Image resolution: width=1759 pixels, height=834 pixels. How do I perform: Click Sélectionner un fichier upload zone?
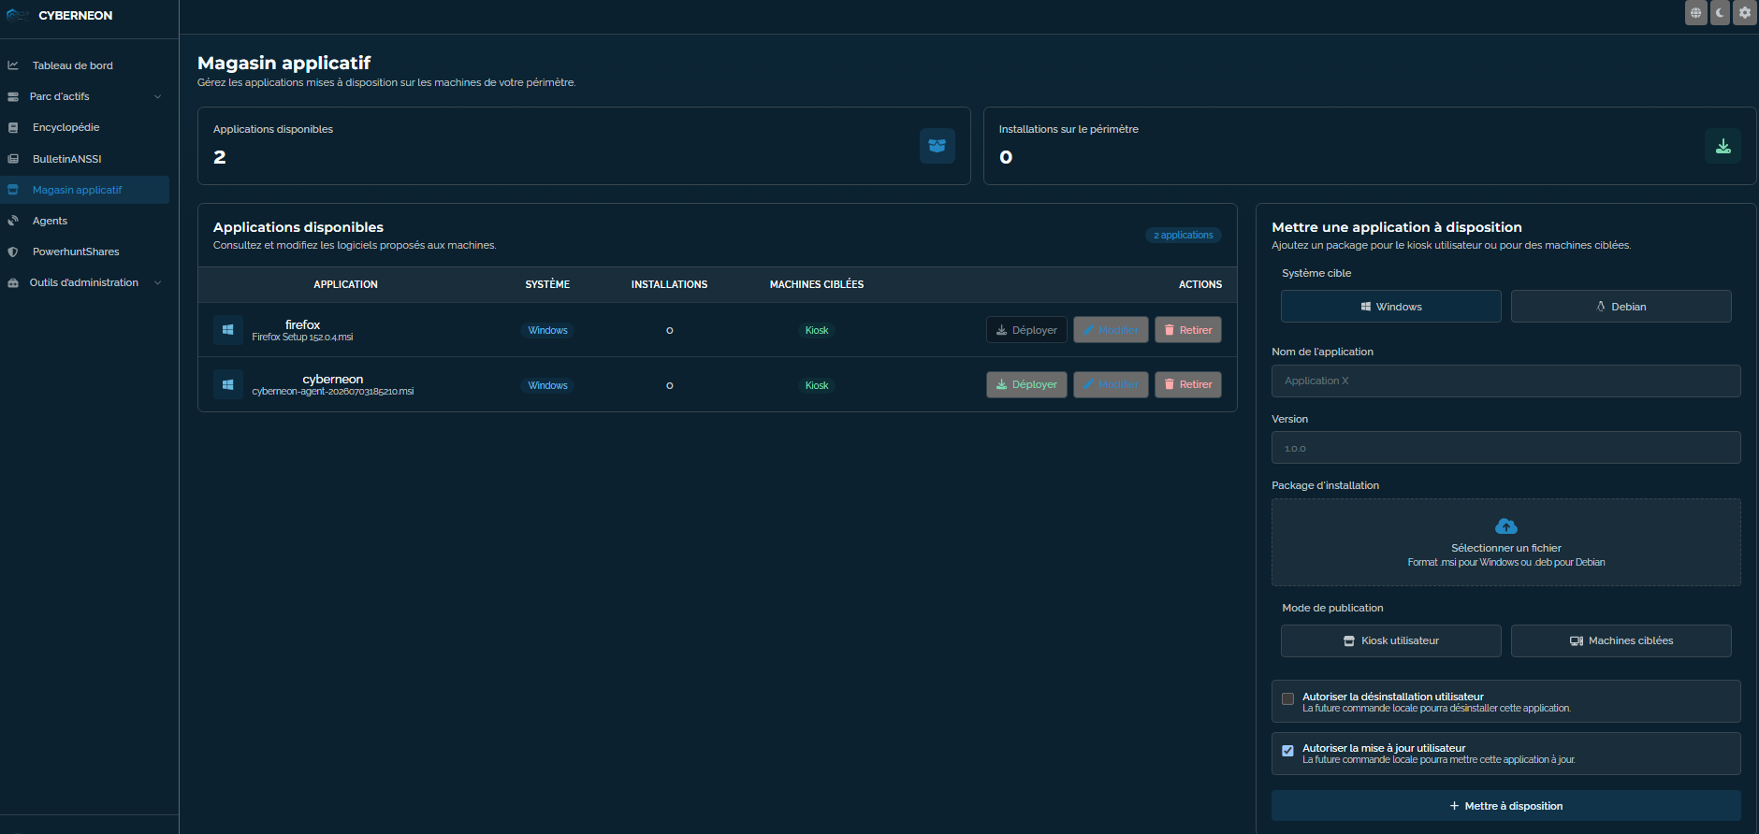1505,542
